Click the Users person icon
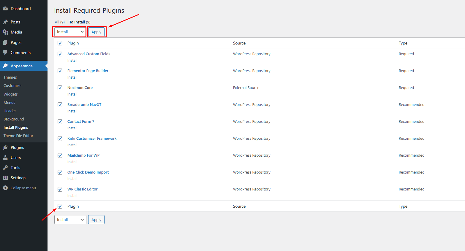 5,158
